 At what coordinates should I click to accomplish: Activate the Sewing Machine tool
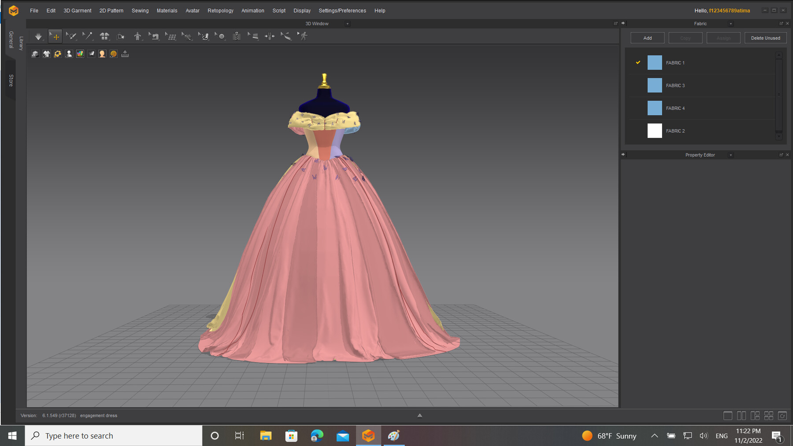(x=154, y=36)
